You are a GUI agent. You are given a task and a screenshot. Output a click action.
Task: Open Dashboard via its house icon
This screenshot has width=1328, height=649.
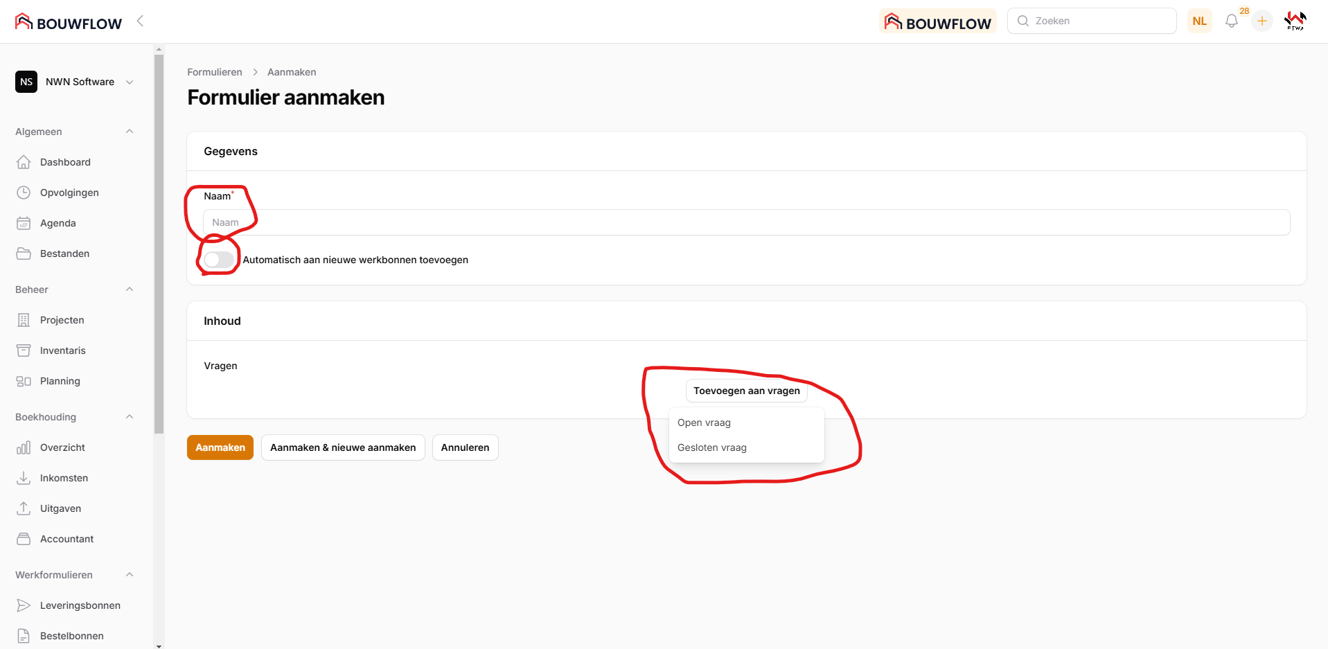(24, 162)
